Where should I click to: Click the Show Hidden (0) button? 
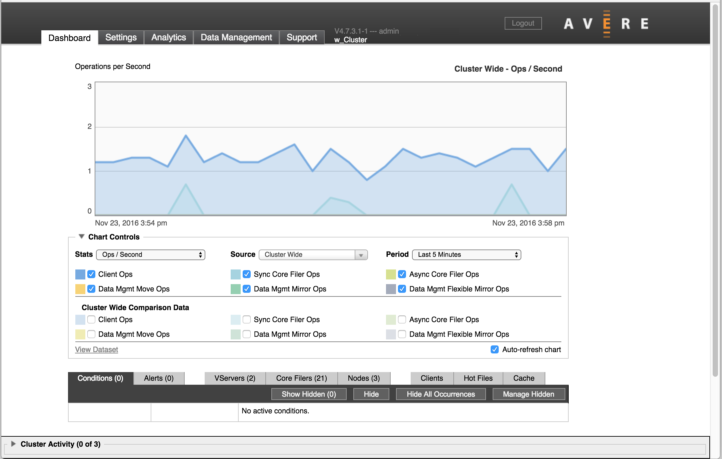coord(309,394)
